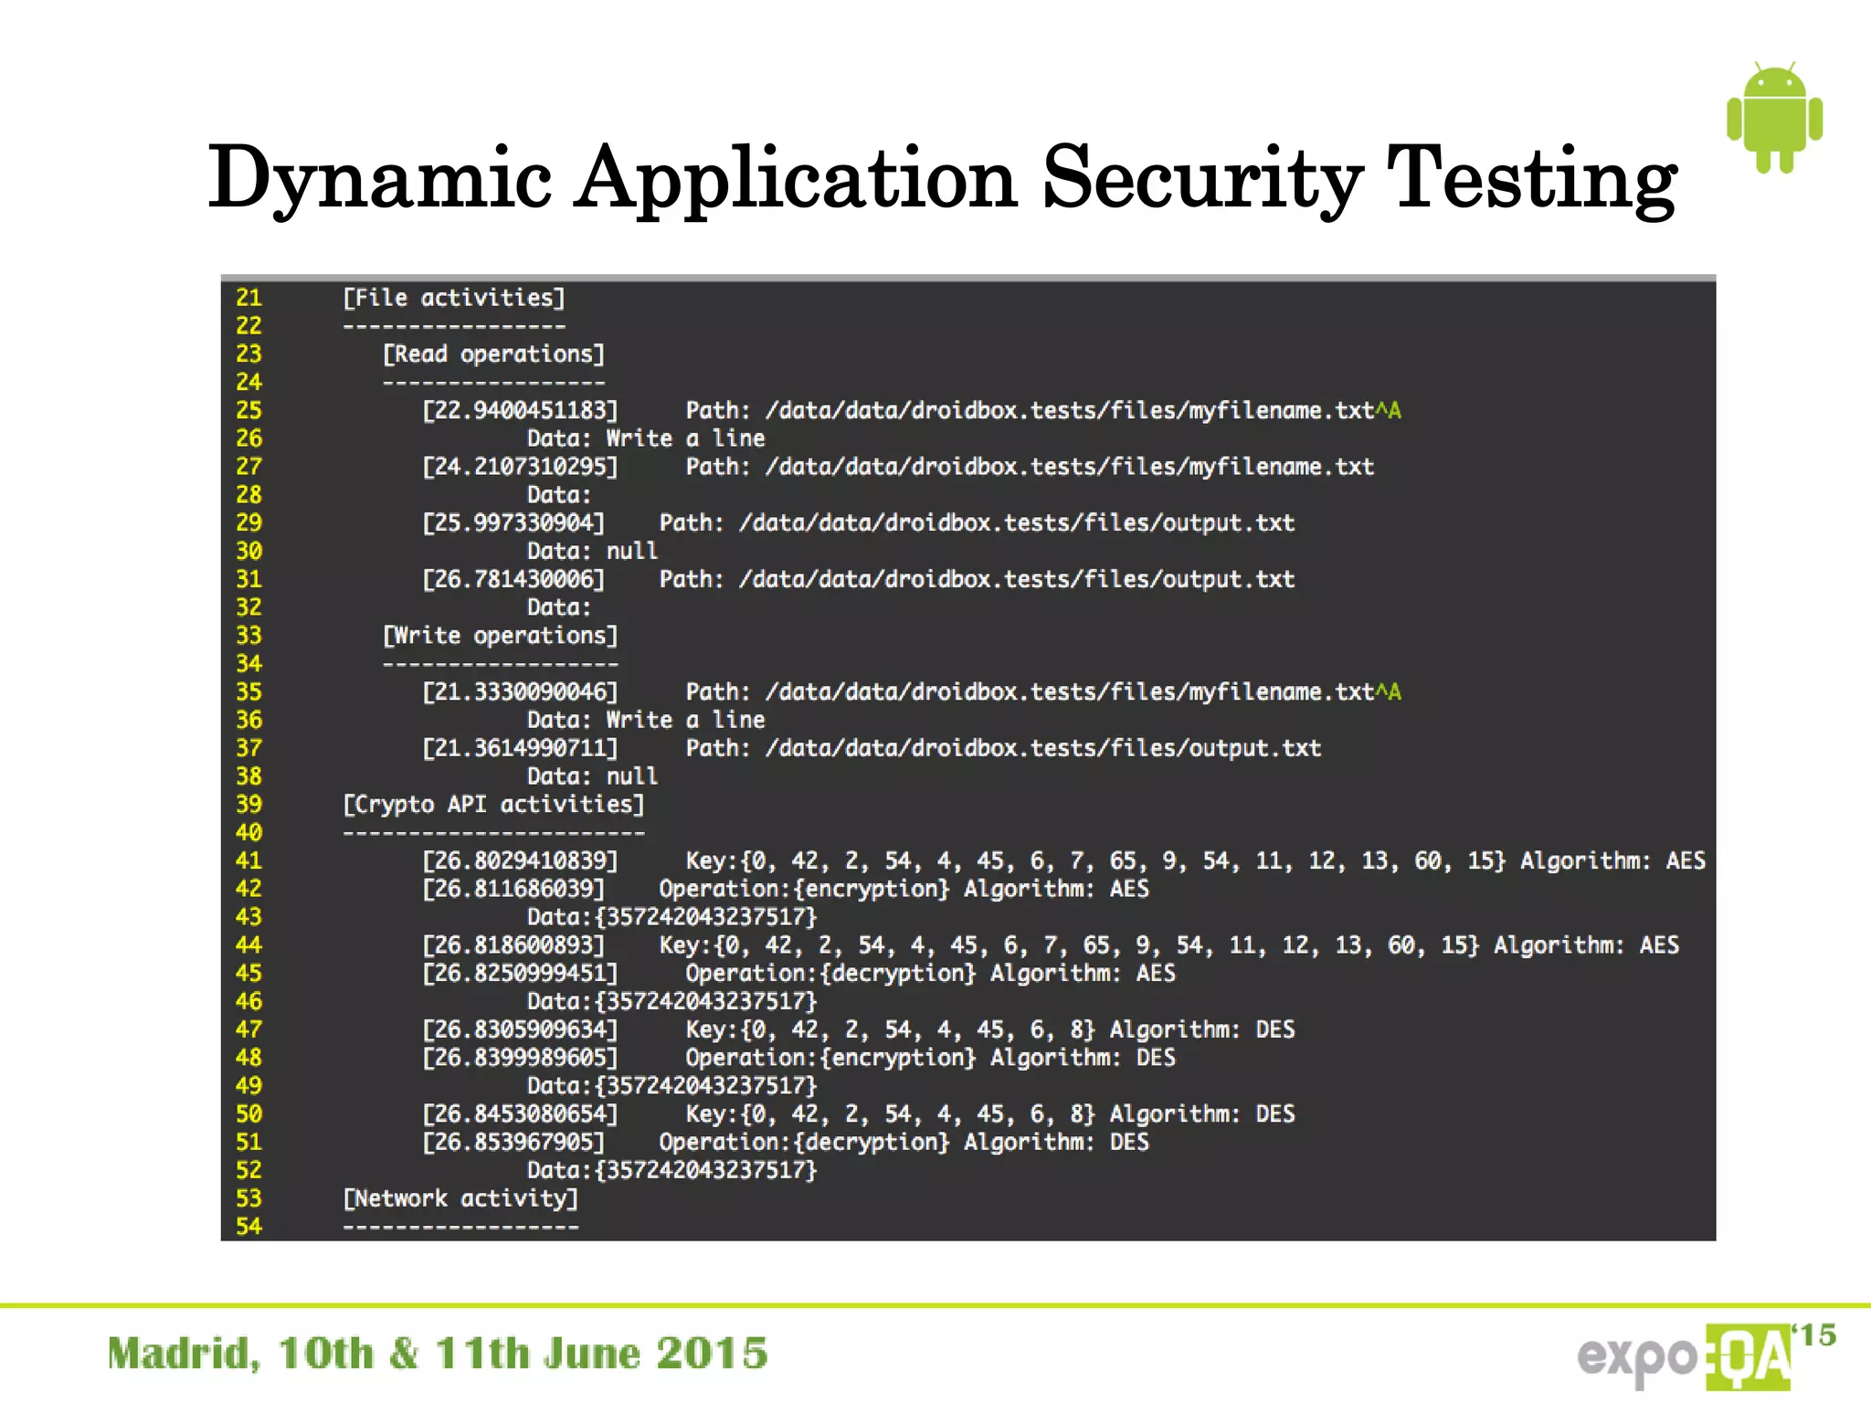Click the Dynamic Application Security Testing title
1871x1403 pixels.
[x=942, y=177]
